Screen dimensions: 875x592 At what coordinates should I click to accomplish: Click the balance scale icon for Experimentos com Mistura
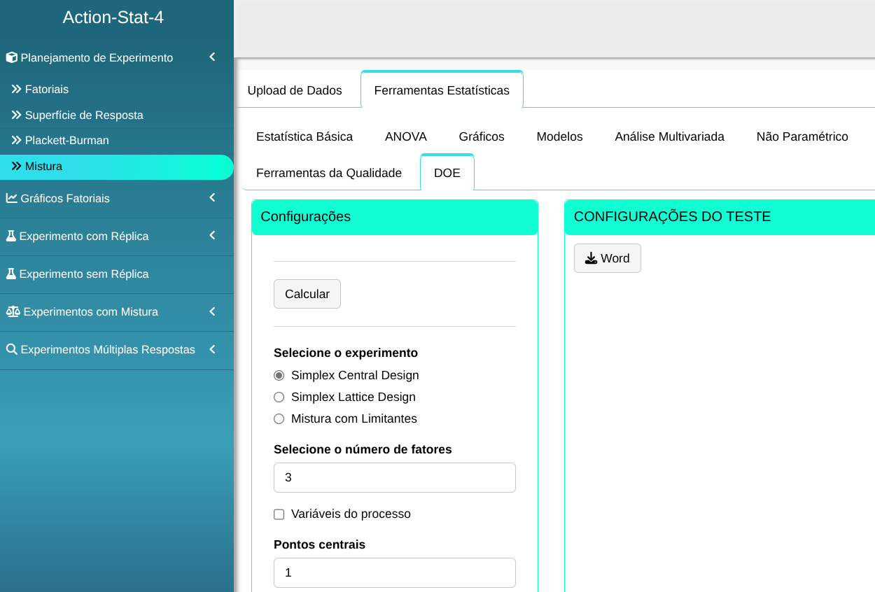click(x=13, y=312)
